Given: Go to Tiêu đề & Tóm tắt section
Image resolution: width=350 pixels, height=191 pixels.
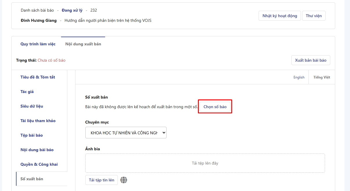Looking at the screenshot, I should click(x=38, y=77).
